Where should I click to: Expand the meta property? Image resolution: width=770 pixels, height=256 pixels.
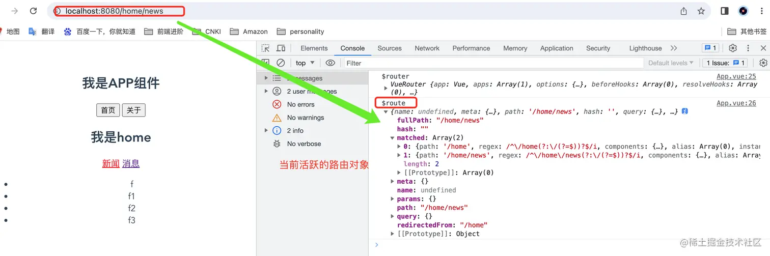pos(392,181)
